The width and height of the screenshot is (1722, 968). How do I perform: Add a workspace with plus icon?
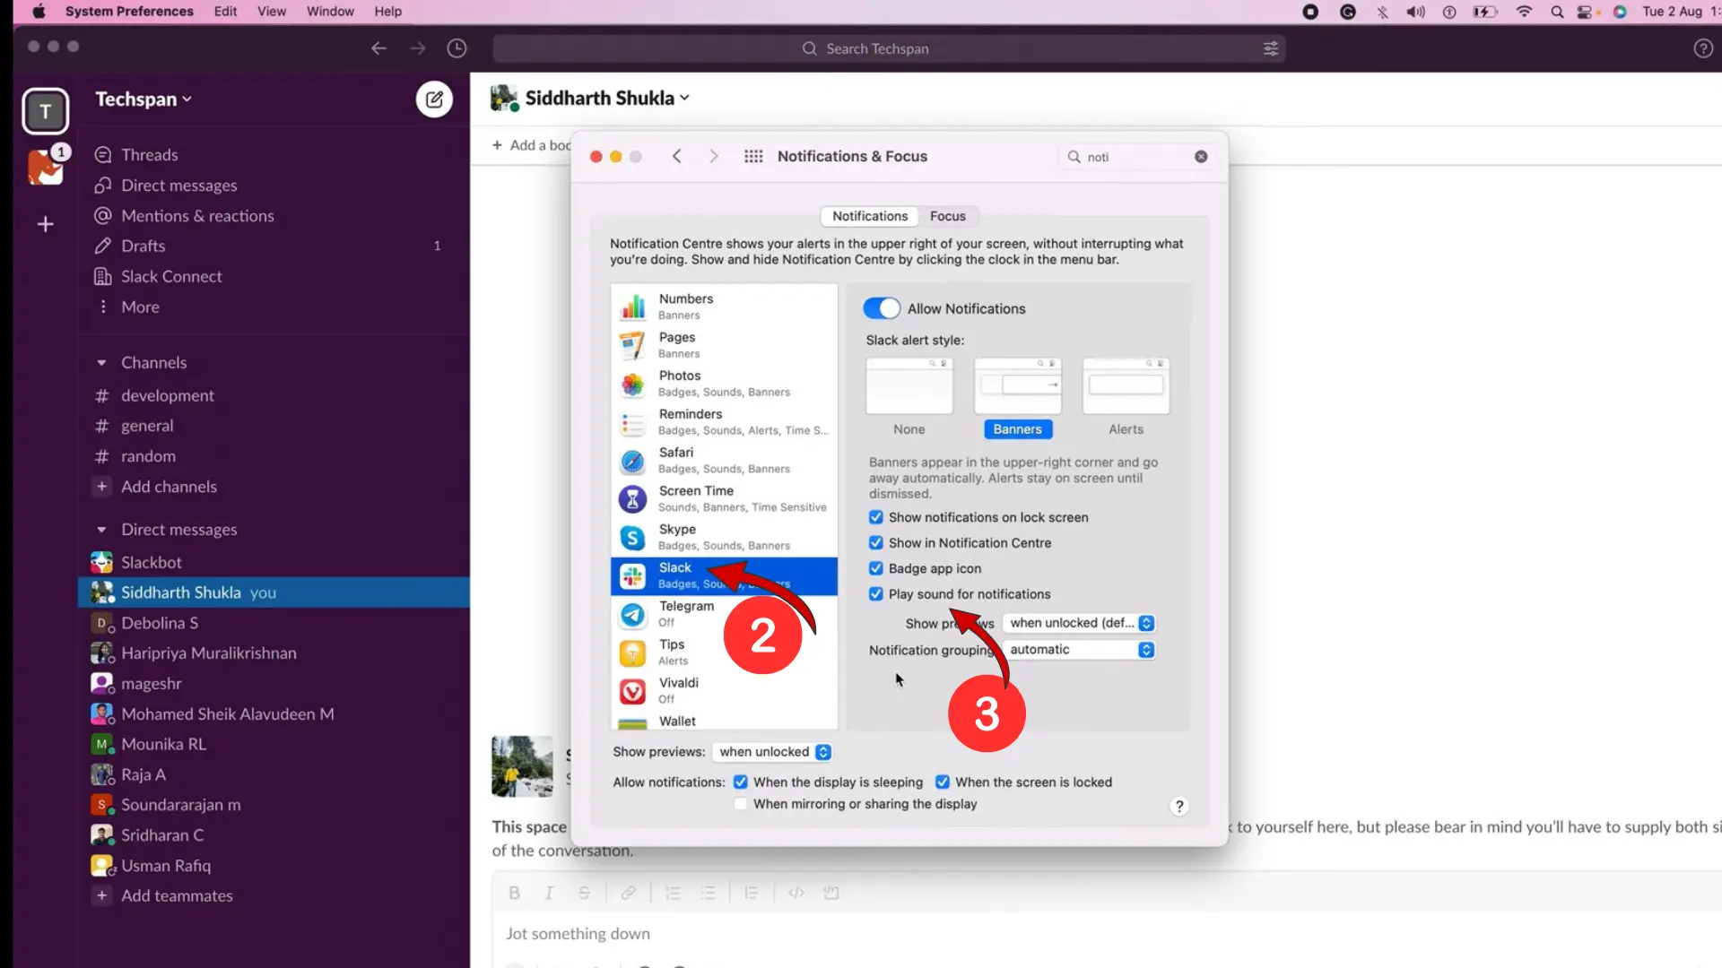coord(45,224)
